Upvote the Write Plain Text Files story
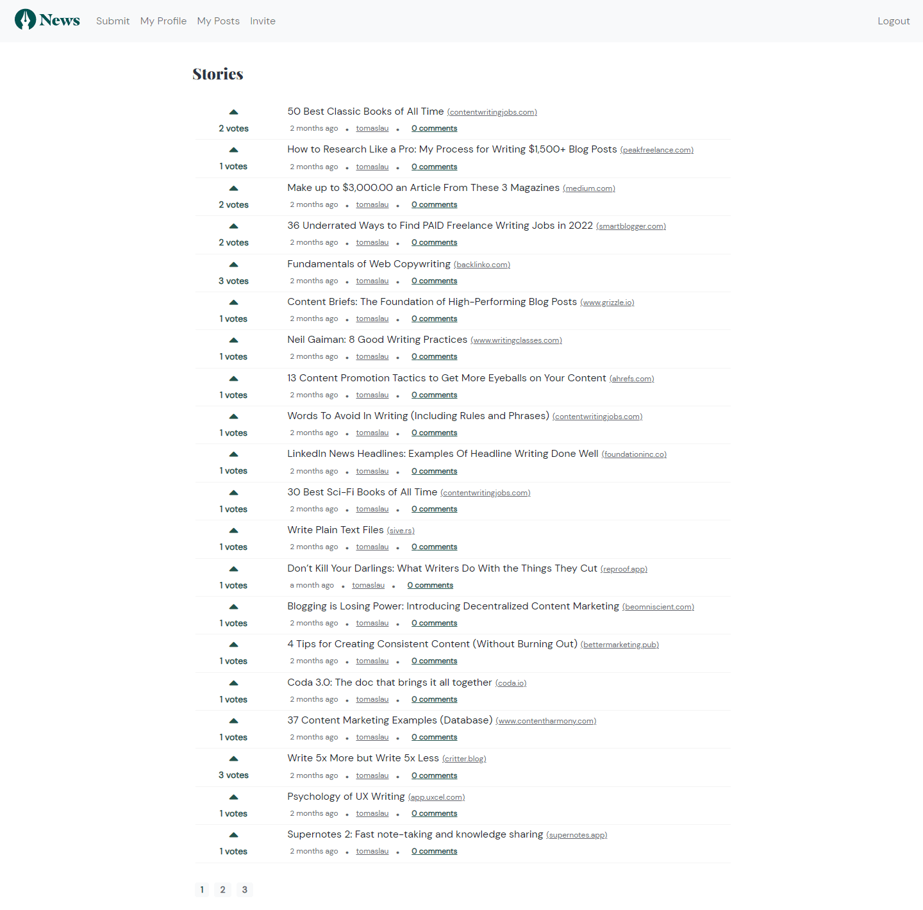 (x=233, y=530)
